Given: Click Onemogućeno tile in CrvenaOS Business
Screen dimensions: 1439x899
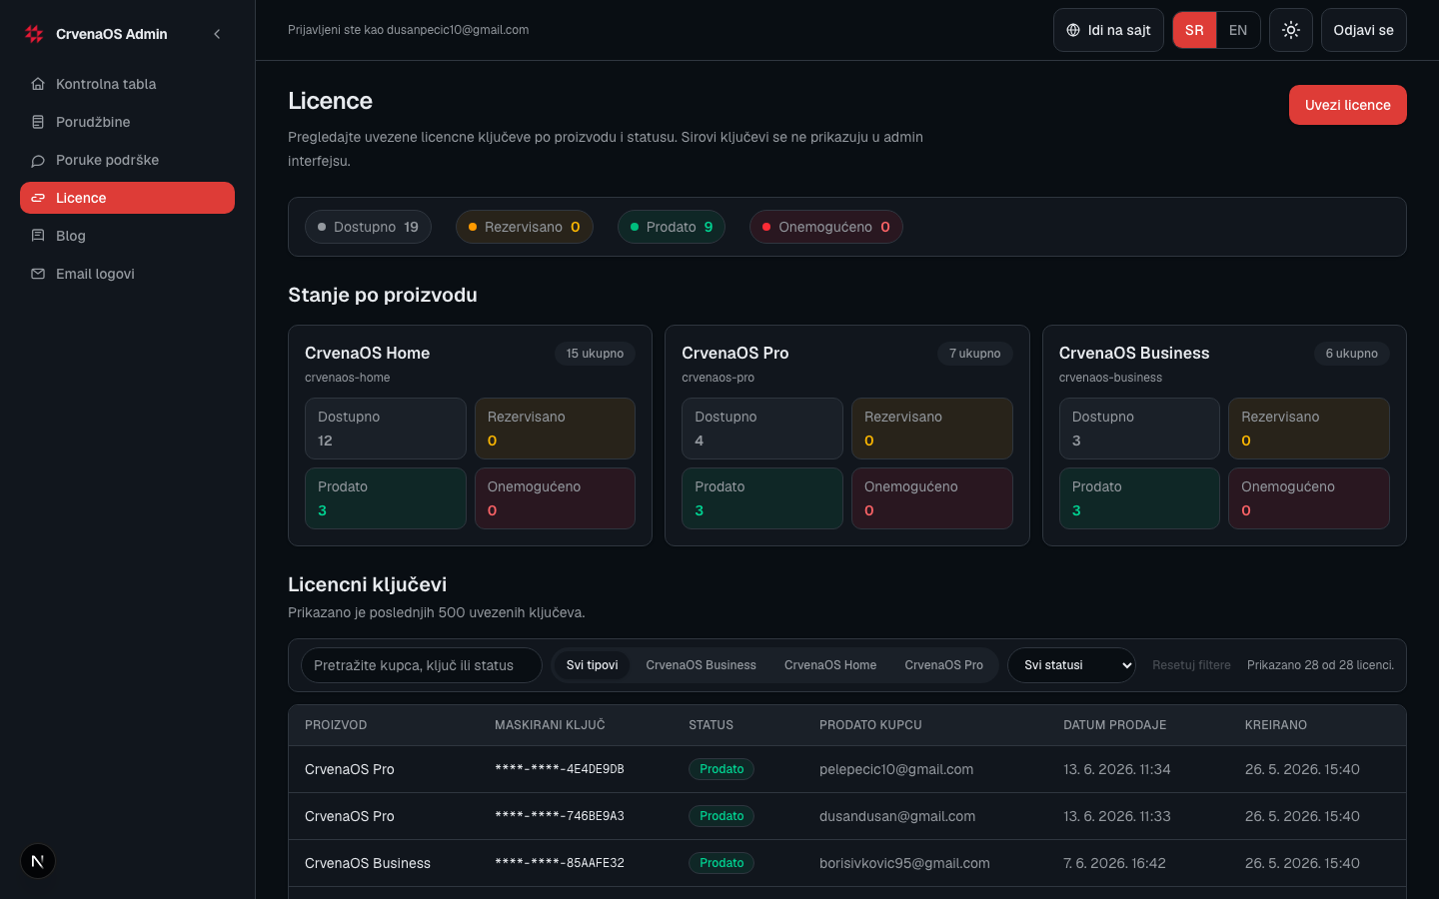Looking at the screenshot, I should (1309, 498).
